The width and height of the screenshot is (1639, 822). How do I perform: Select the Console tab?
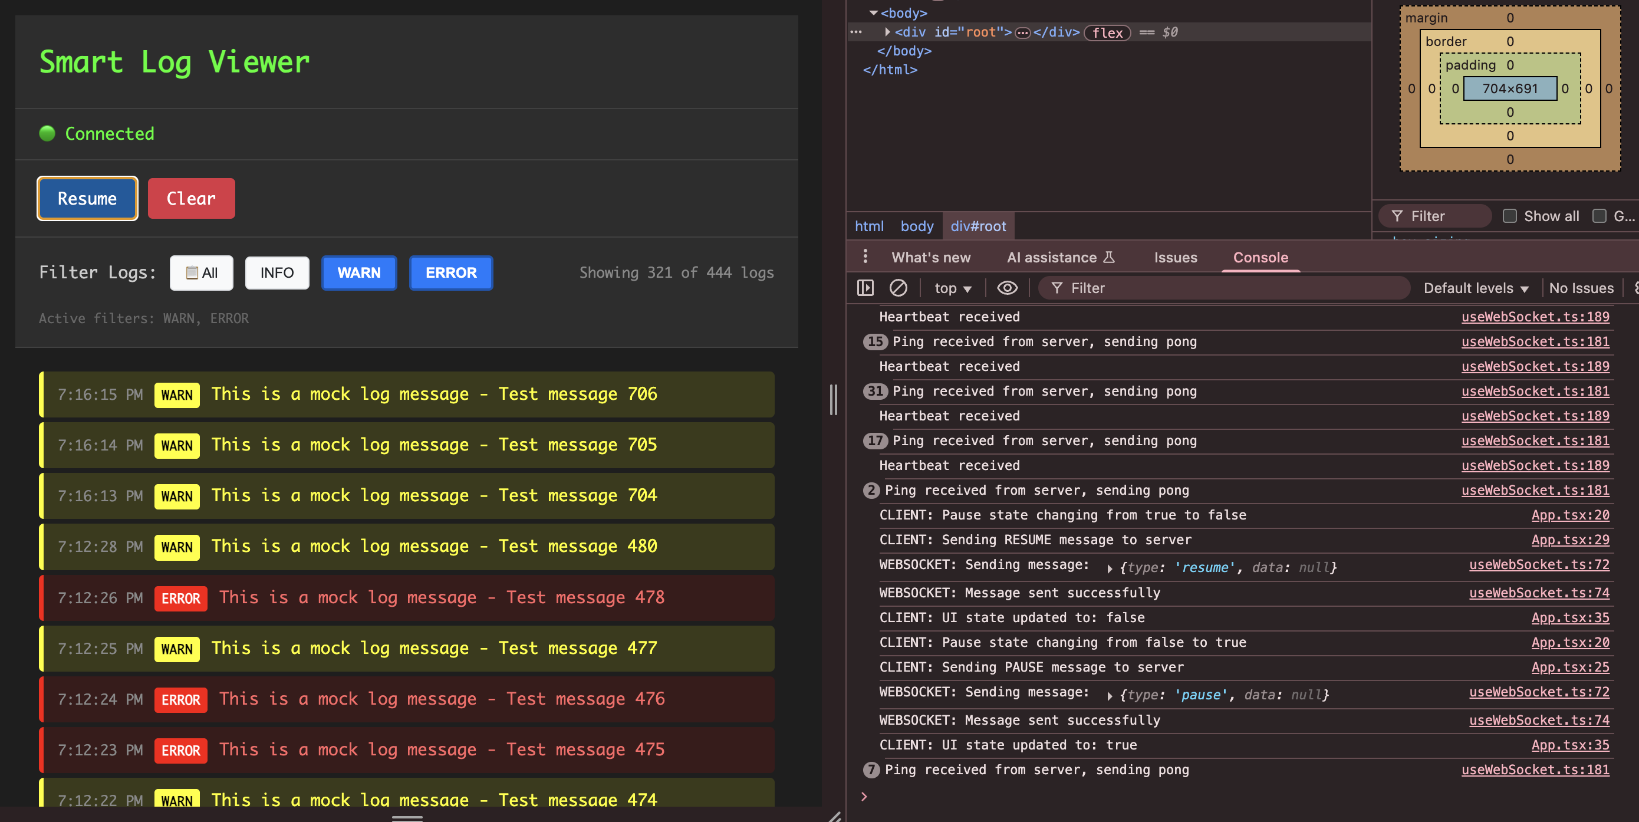point(1260,258)
